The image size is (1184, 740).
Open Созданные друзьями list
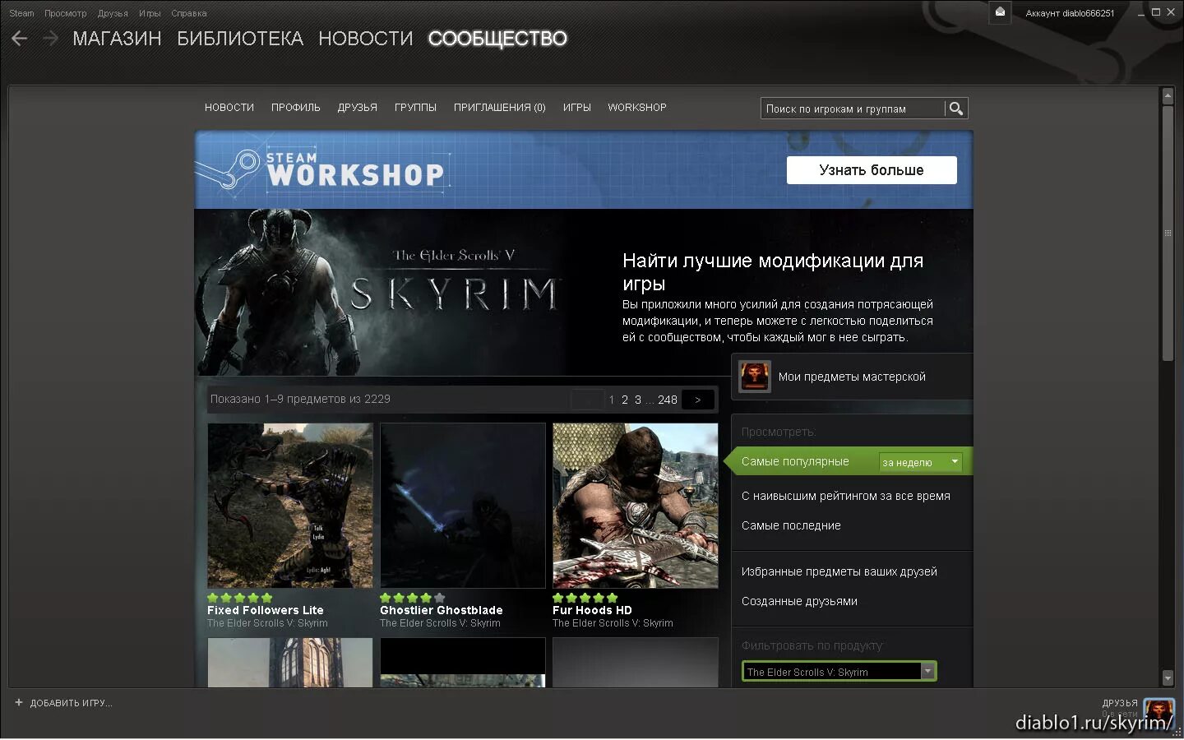tap(799, 601)
